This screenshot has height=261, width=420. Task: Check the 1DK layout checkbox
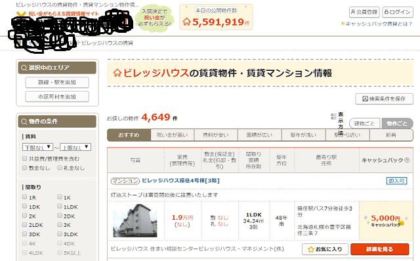pos(25,207)
